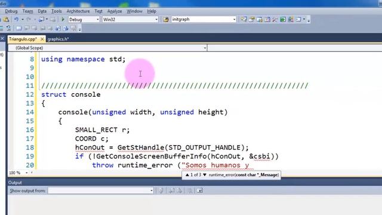This screenshot has height=215, width=382.
Task: Click the Clear bookmarks toolbar icon
Action: point(73,28)
